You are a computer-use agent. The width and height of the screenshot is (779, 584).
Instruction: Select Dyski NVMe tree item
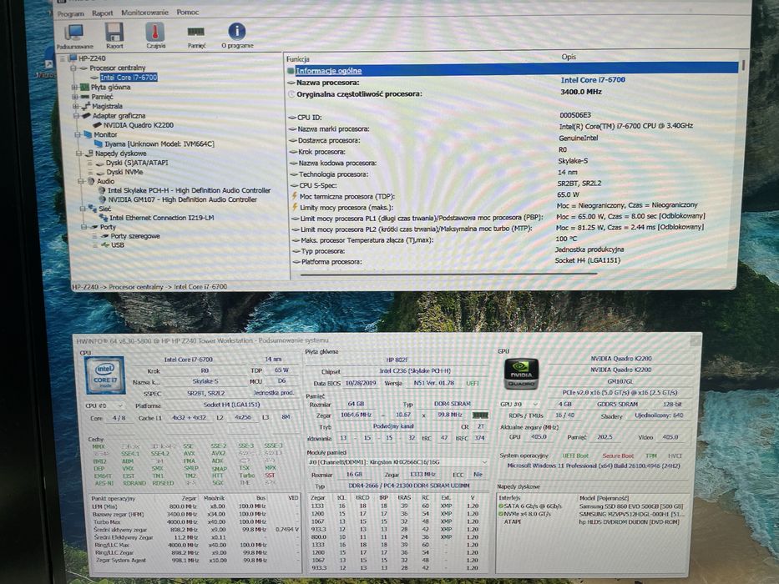(x=124, y=173)
